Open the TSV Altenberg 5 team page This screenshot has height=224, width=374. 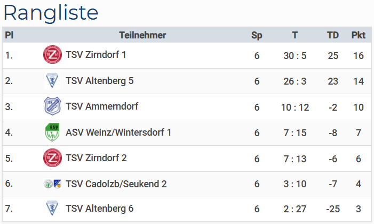pos(99,81)
